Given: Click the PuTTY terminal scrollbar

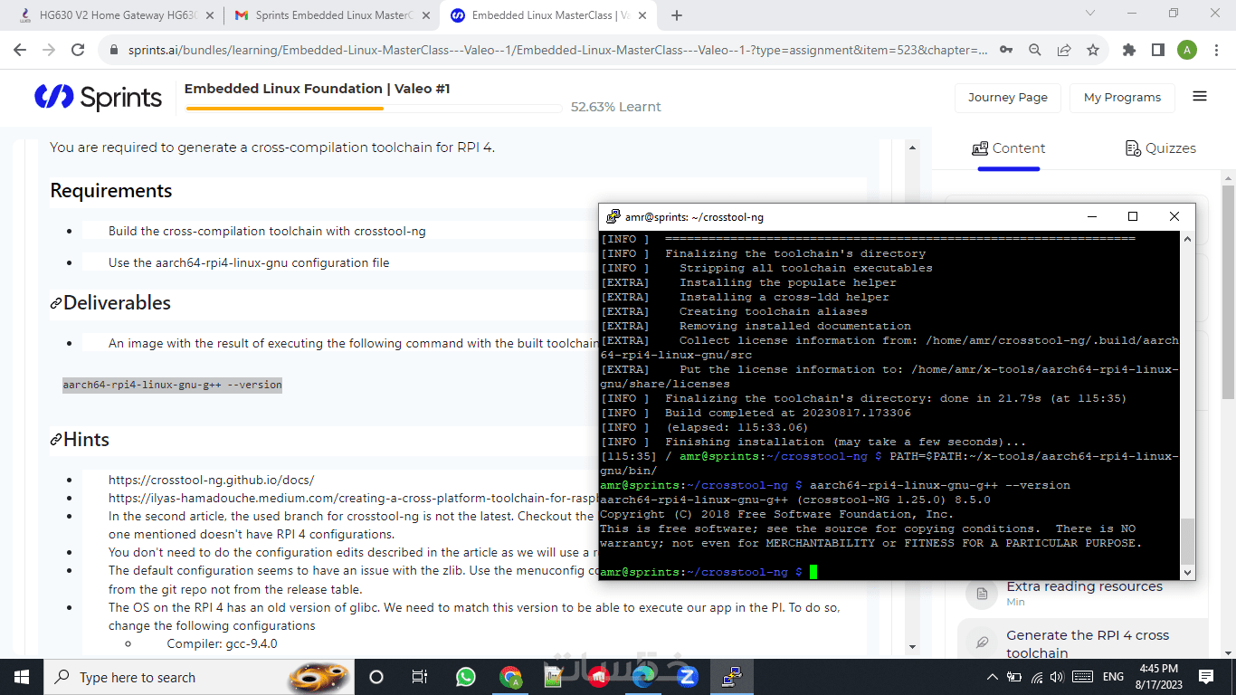Looking at the screenshot, I should [x=1187, y=541].
